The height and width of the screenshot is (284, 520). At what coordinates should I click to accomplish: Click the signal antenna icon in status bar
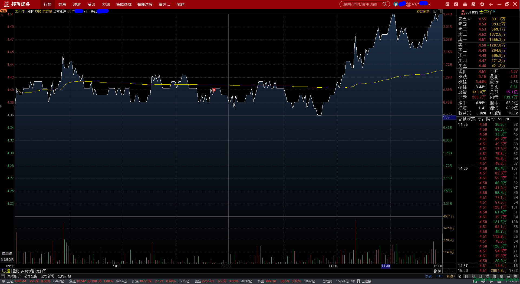coord(353,281)
